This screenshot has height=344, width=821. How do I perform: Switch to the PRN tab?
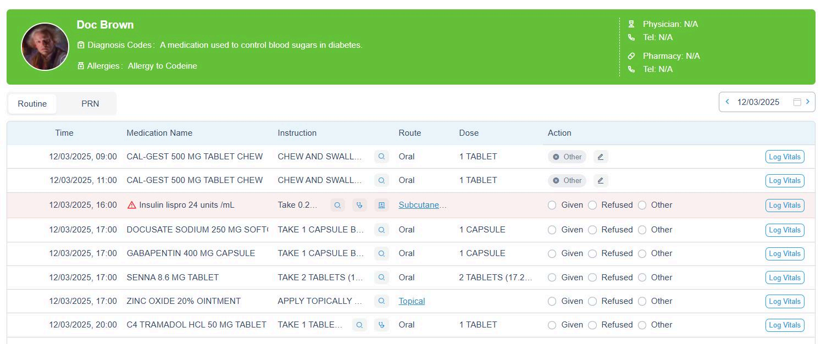[x=90, y=104]
